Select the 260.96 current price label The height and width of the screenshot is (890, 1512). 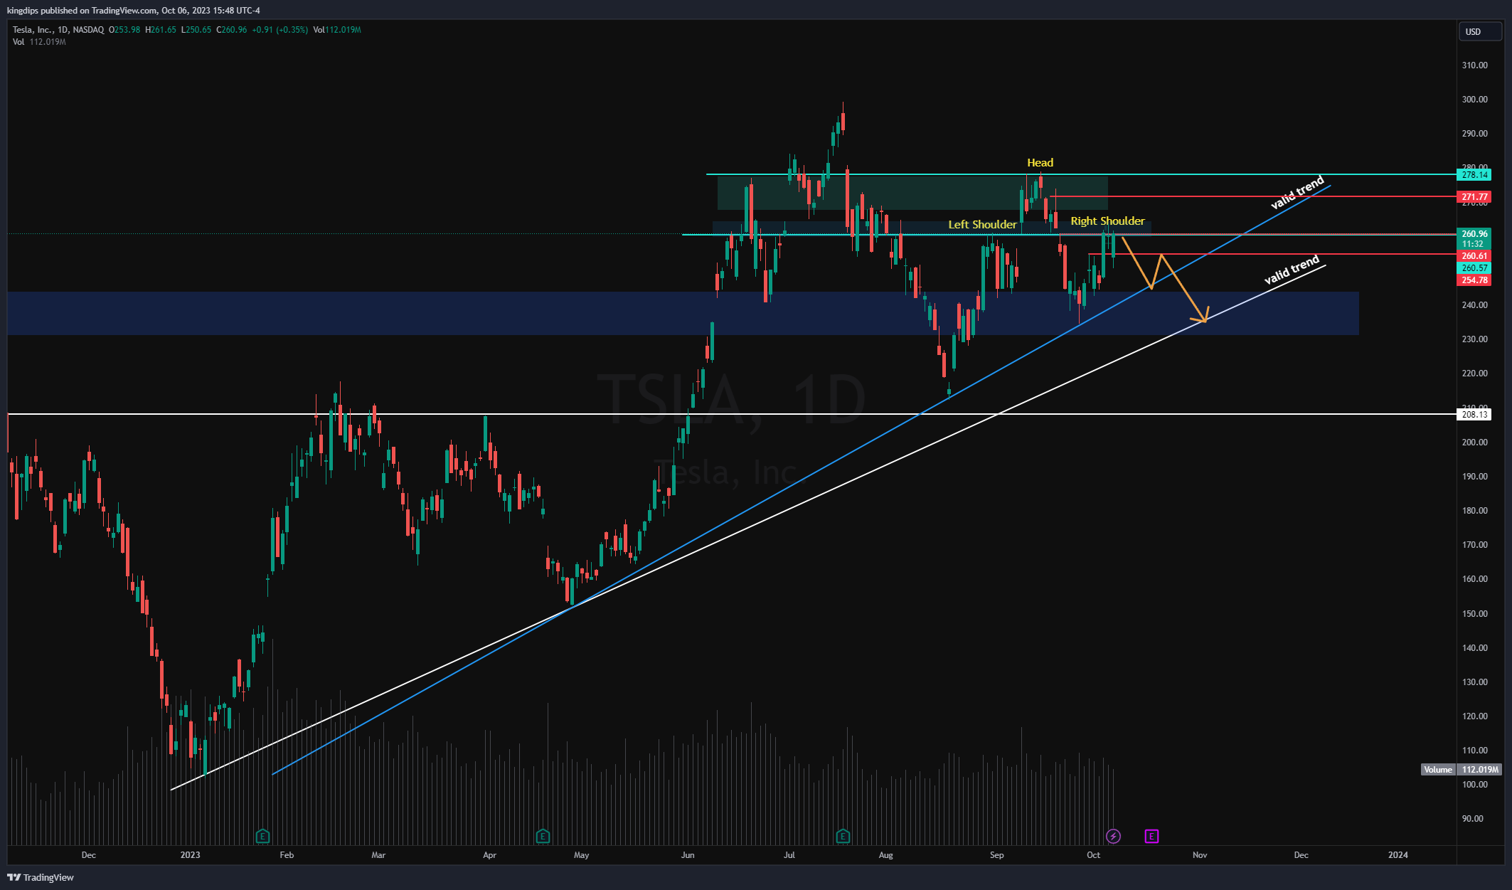click(x=1474, y=233)
